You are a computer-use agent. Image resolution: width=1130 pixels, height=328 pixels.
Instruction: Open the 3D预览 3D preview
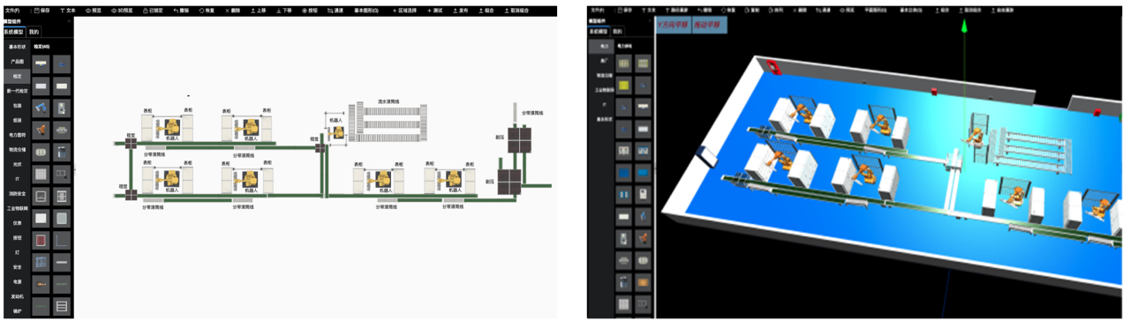point(122,11)
